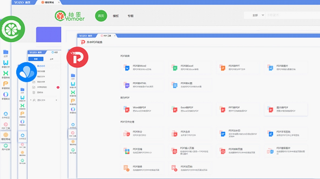Open the PDF转HTML tool

142,85
